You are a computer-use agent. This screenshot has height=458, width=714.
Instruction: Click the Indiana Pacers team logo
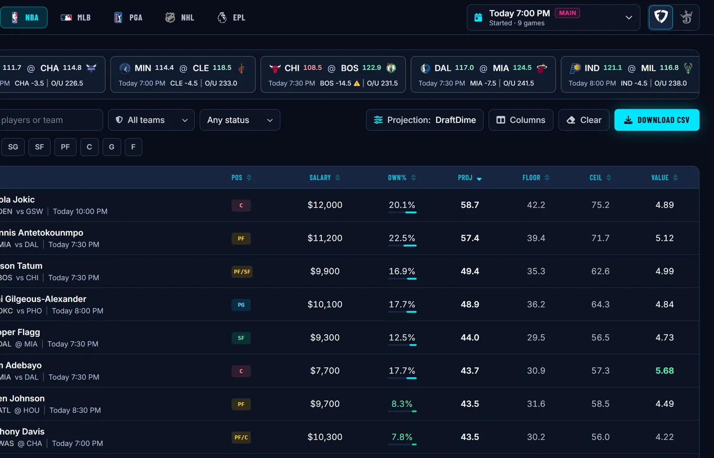pyautogui.click(x=576, y=68)
